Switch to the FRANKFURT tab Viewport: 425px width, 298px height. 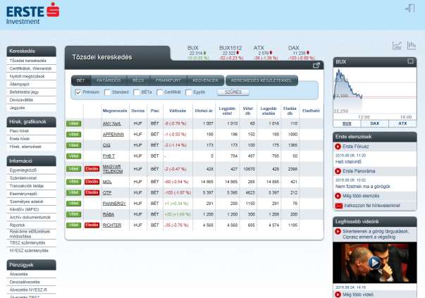pyautogui.click(x=168, y=80)
